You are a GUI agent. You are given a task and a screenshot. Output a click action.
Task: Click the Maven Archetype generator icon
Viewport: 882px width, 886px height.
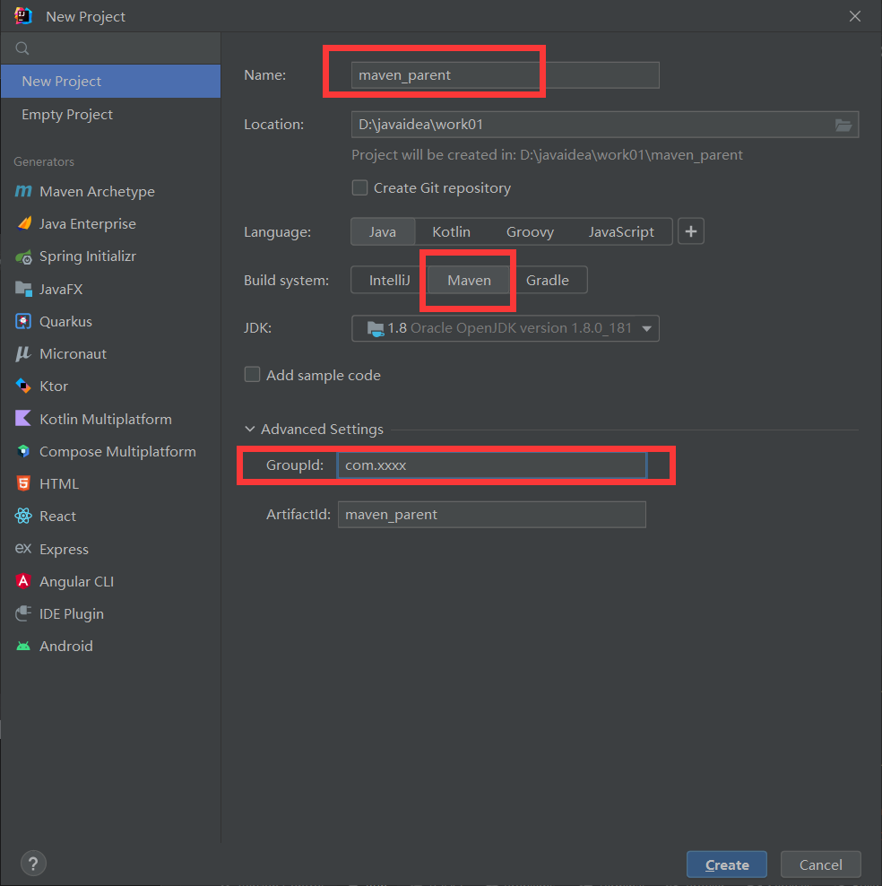pyautogui.click(x=23, y=192)
